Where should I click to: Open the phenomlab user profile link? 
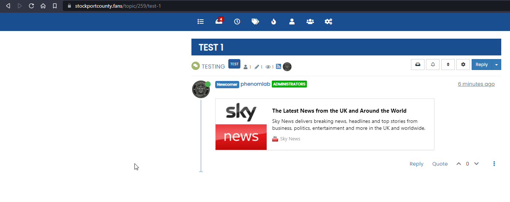point(255,84)
